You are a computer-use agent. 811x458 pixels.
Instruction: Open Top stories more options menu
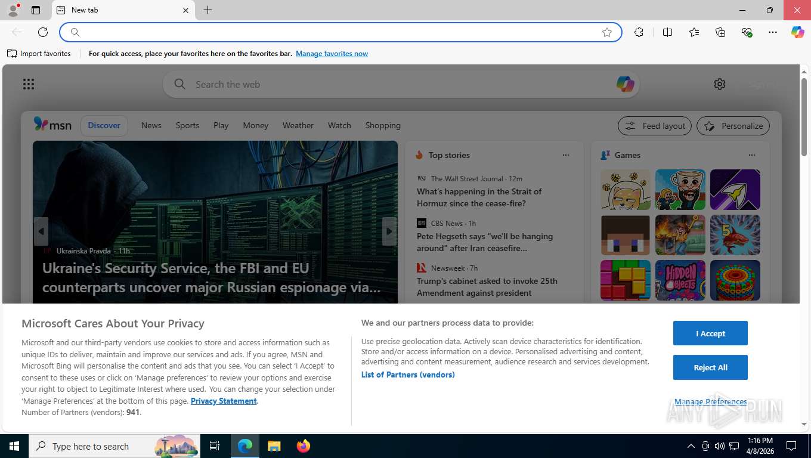point(566,155)
